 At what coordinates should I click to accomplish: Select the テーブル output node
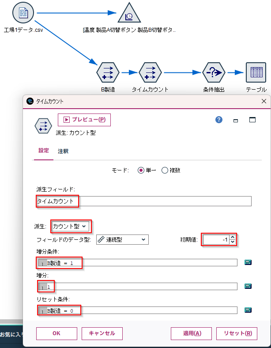pos(256,72)
